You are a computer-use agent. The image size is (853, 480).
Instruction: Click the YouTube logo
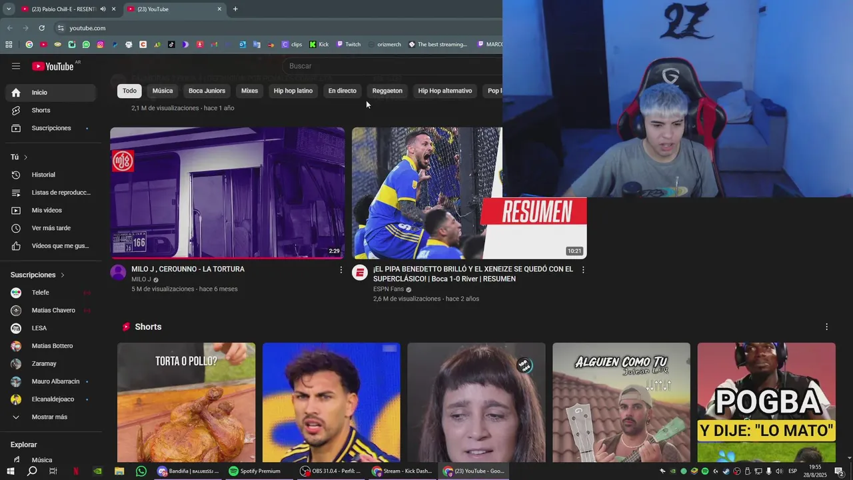53,66
